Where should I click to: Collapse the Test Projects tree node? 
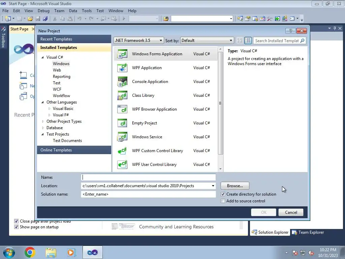coord(43,134)
